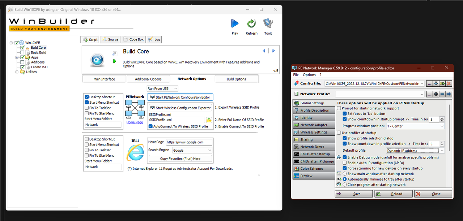The width and height of the screenshot is (463, 221).
Task: Click the Save button in PE Network Manager
Action: tap(354, 194)
